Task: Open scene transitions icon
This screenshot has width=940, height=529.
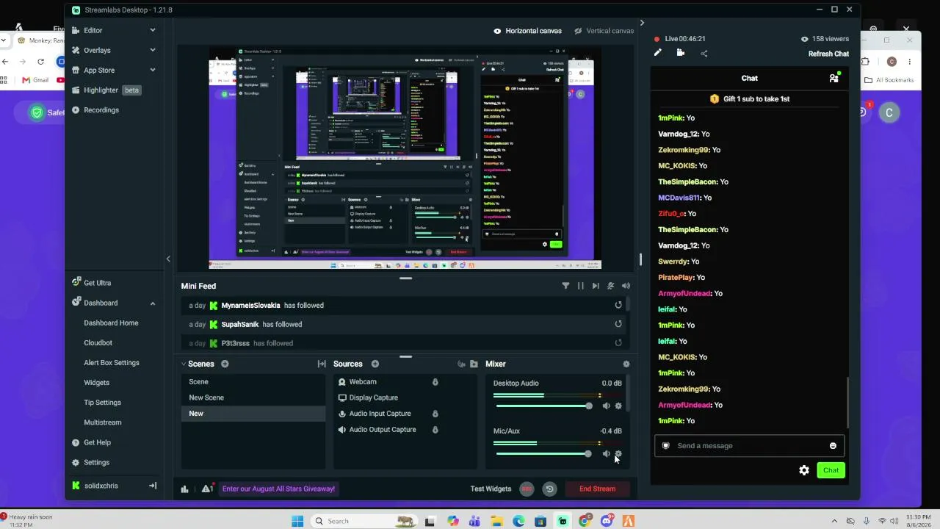Action: 322,364
